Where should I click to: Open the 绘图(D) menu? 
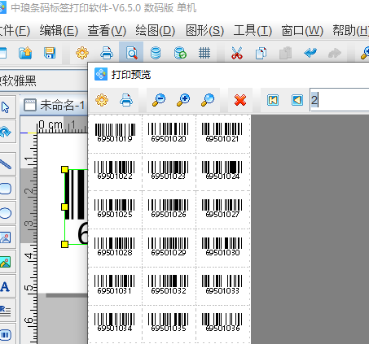coord(156,30)
